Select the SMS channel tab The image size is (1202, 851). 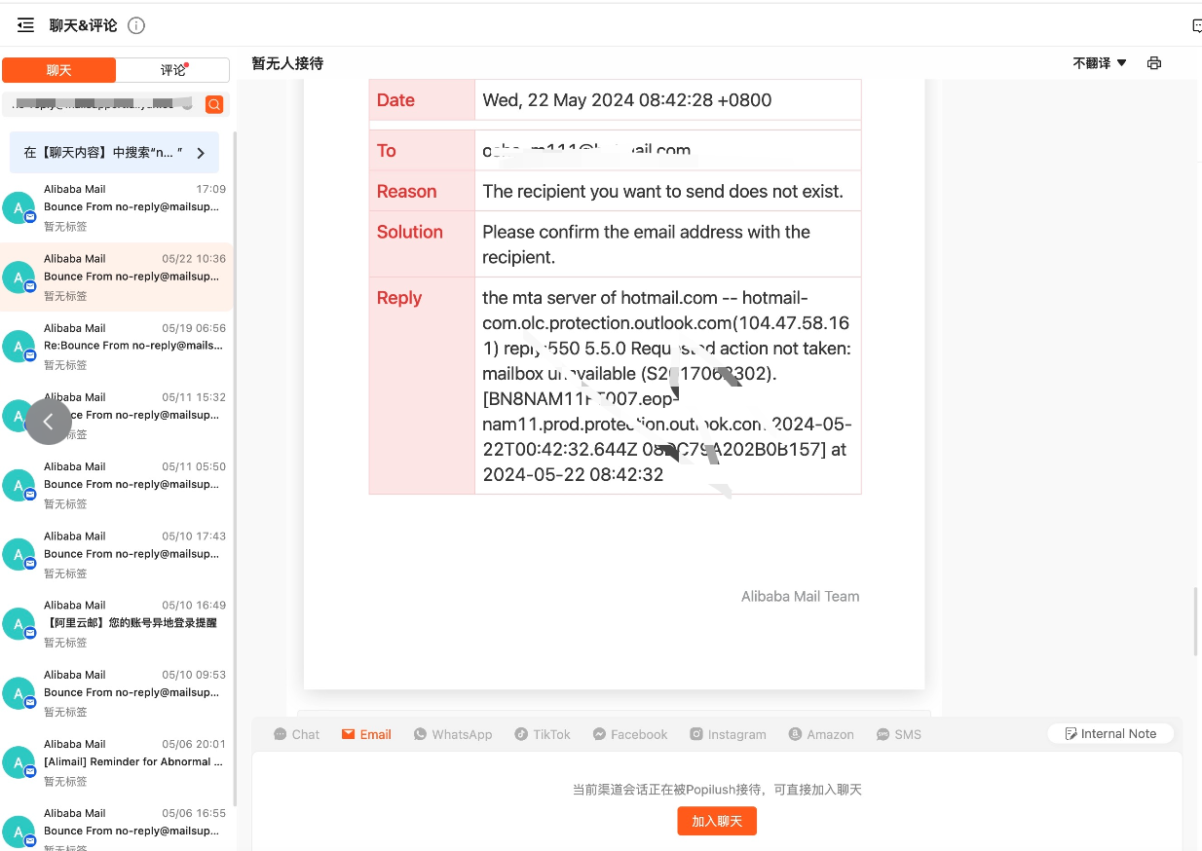click(898, 734)
